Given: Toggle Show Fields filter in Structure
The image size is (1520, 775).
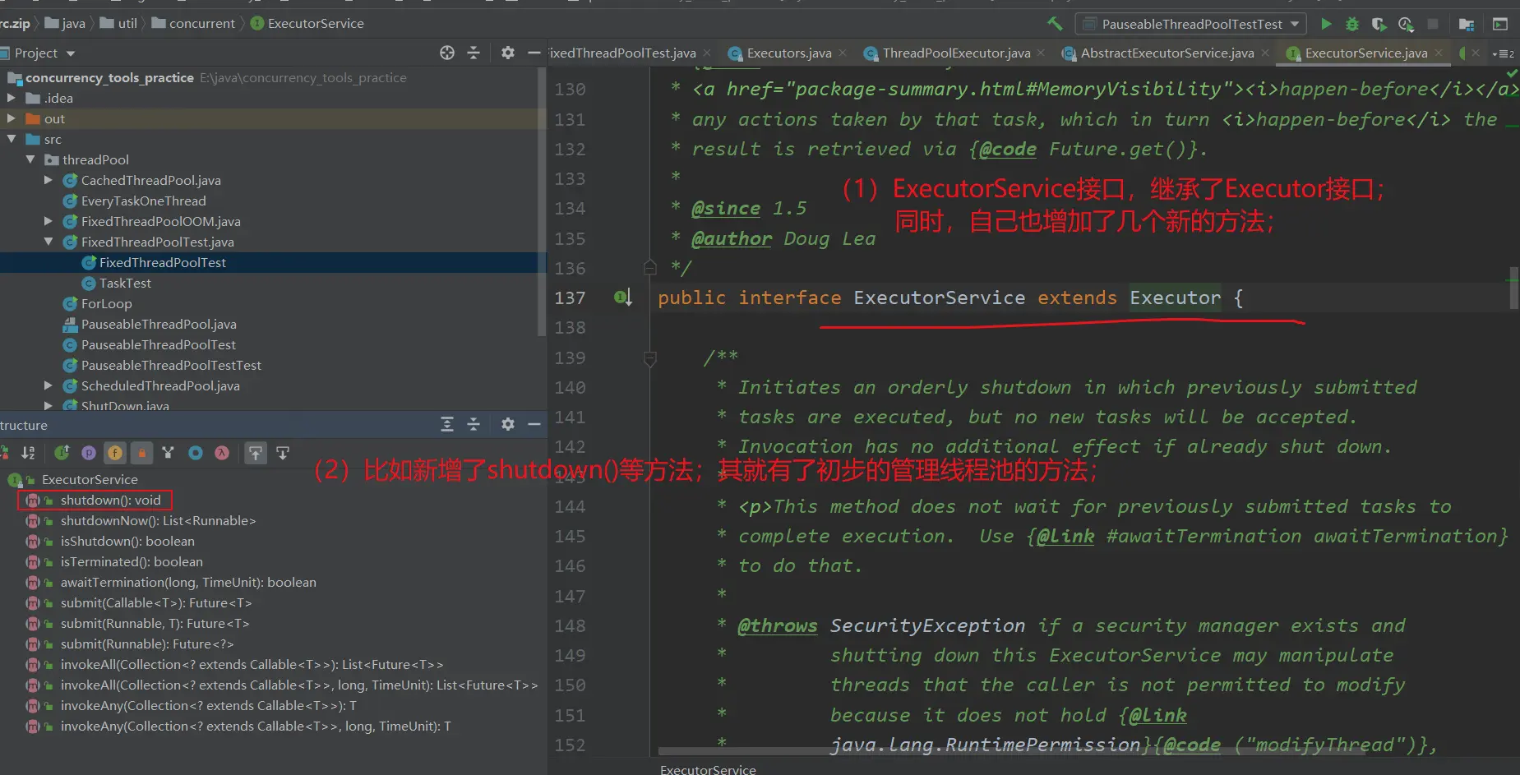Looking at the screenshot, I should 115,453.
